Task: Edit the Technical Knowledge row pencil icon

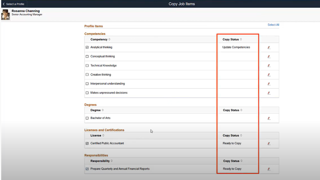Action: point(269,66)
